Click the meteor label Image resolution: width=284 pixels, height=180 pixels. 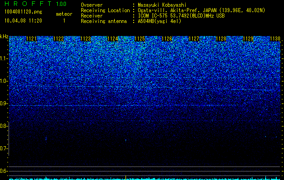click(x=64, y=14)
